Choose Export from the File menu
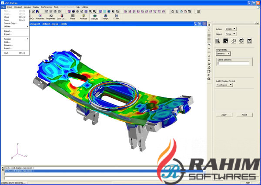261x185 pixels. click(16, 34)
